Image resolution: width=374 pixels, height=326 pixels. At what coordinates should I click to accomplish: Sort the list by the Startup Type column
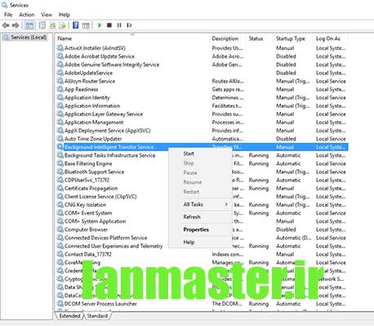pyautogui.click(x=291, y=38)
